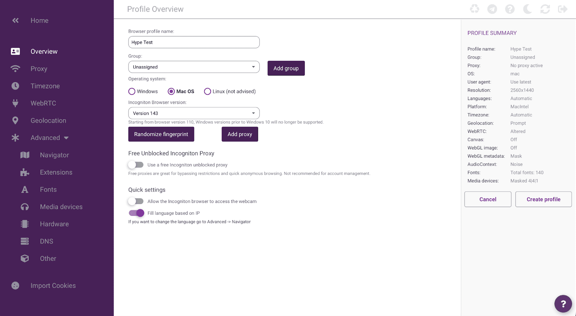Click the Add group button

[x=286, y=68]
